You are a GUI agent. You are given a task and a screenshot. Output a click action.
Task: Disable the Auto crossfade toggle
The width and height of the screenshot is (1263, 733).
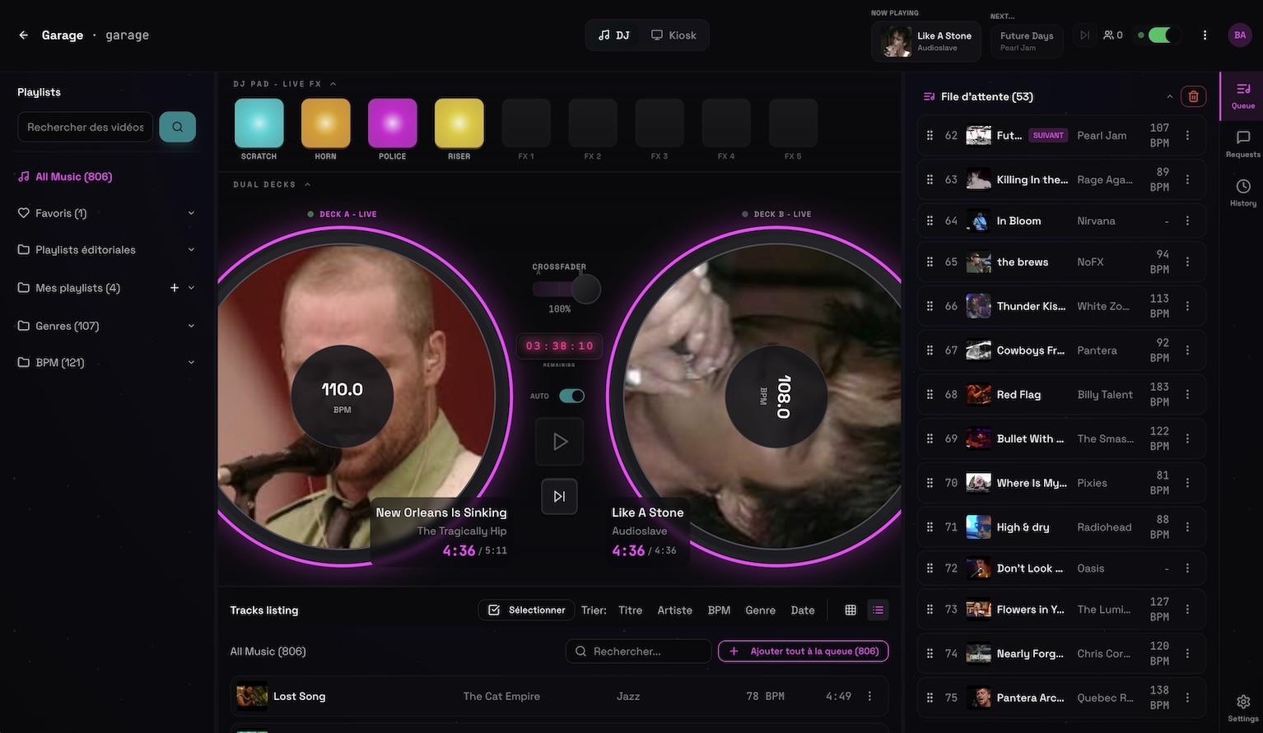click(x=571, y=395)
